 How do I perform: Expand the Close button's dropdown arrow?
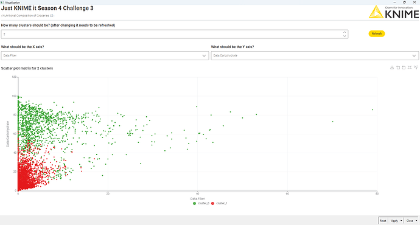tap(416, 221)
